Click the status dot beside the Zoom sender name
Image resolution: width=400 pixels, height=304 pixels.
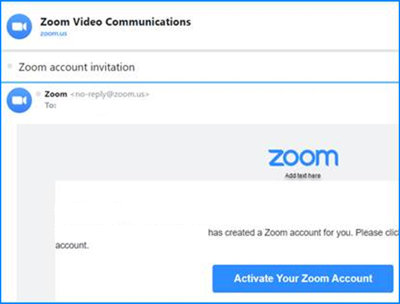click(x=38, y=94)
